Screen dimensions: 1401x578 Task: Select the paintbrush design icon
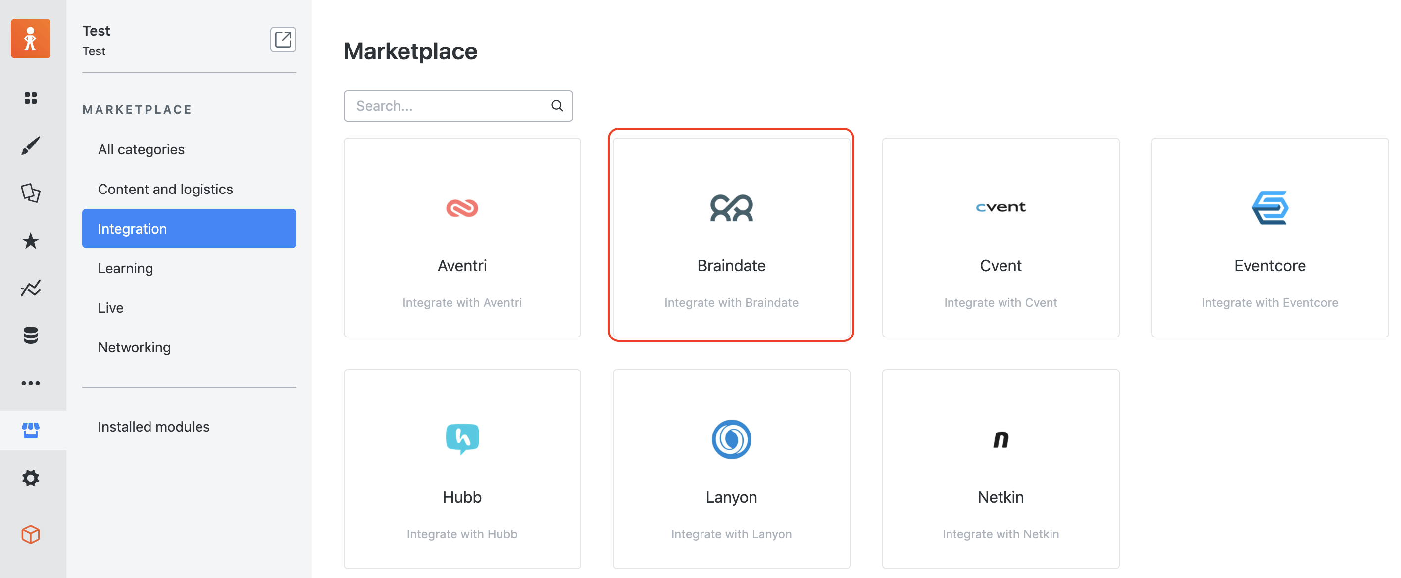tap(31, 145)
